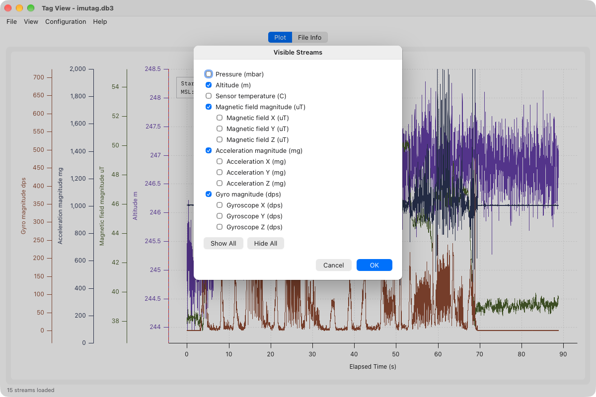Enable Magnetic field Z (uT)

point(220,139)
